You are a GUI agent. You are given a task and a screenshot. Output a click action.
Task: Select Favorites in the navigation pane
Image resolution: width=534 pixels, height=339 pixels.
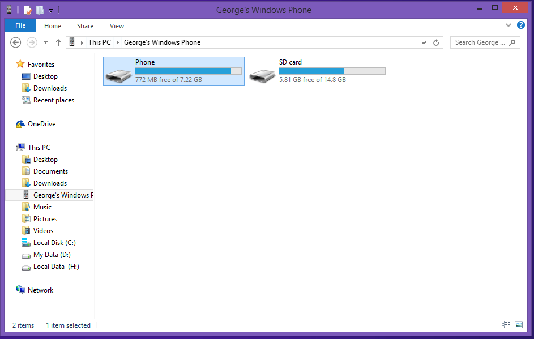pyautogui.click(x=41, y=65)
